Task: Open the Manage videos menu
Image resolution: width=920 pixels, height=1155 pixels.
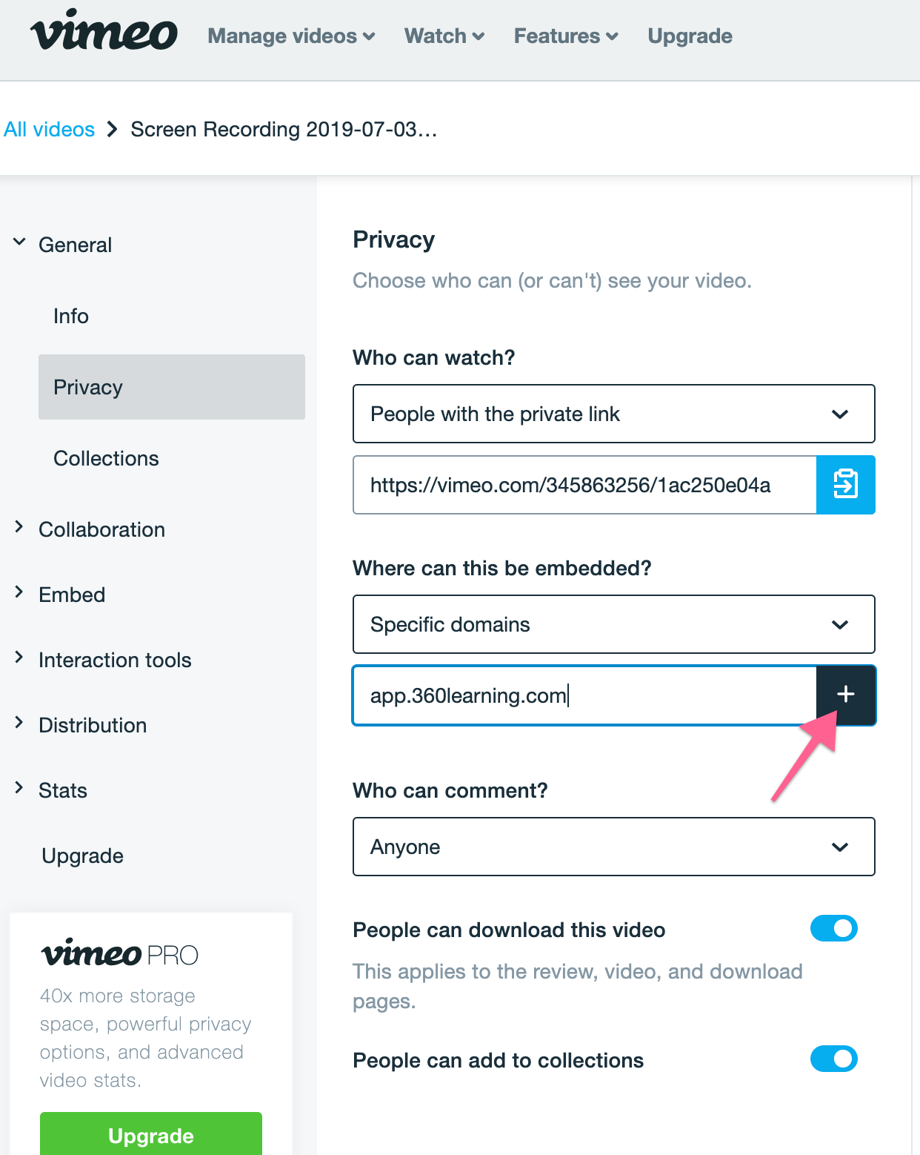Action: pyautogui.click(x=291, y=36)
